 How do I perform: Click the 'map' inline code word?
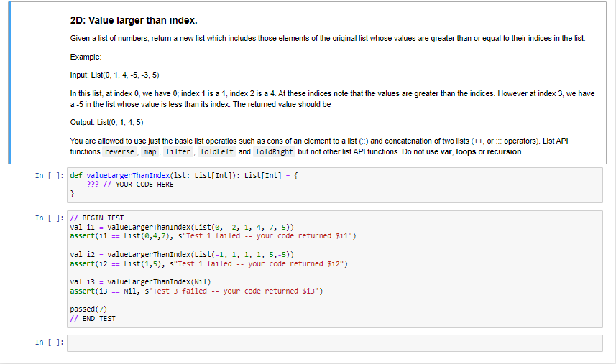click(150, 151)
